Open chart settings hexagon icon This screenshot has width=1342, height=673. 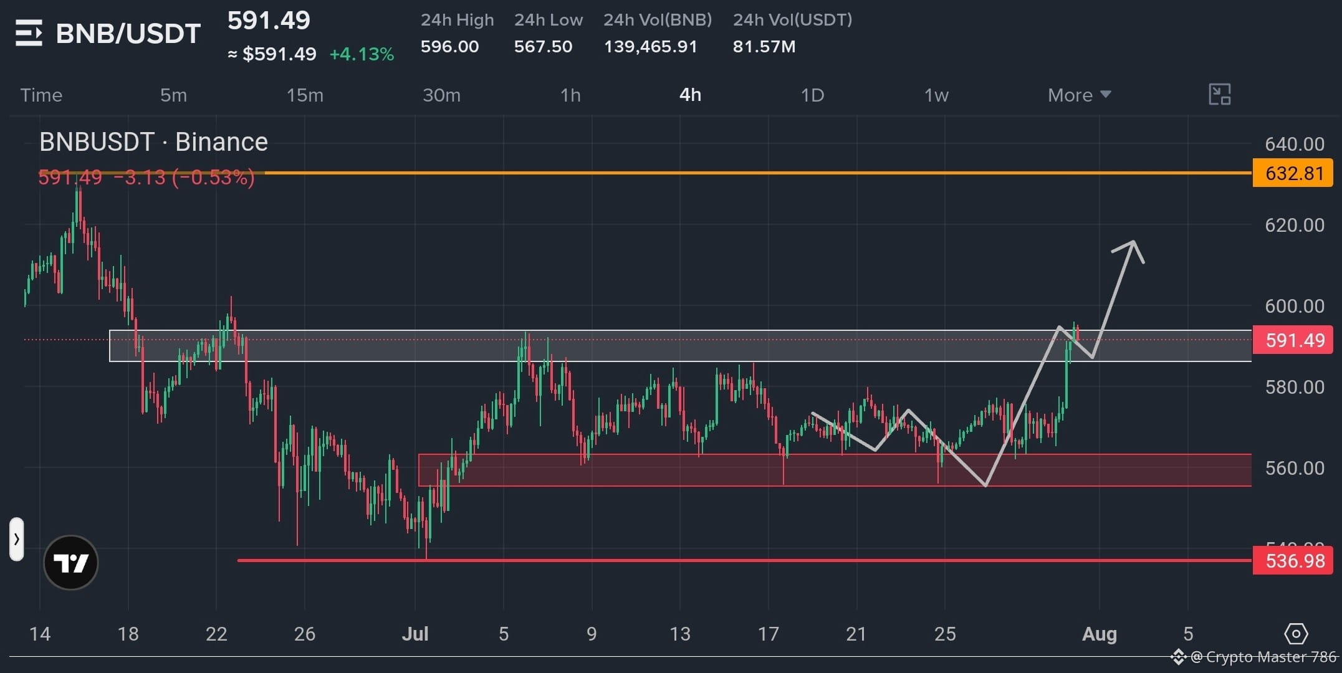[1296, 634]
